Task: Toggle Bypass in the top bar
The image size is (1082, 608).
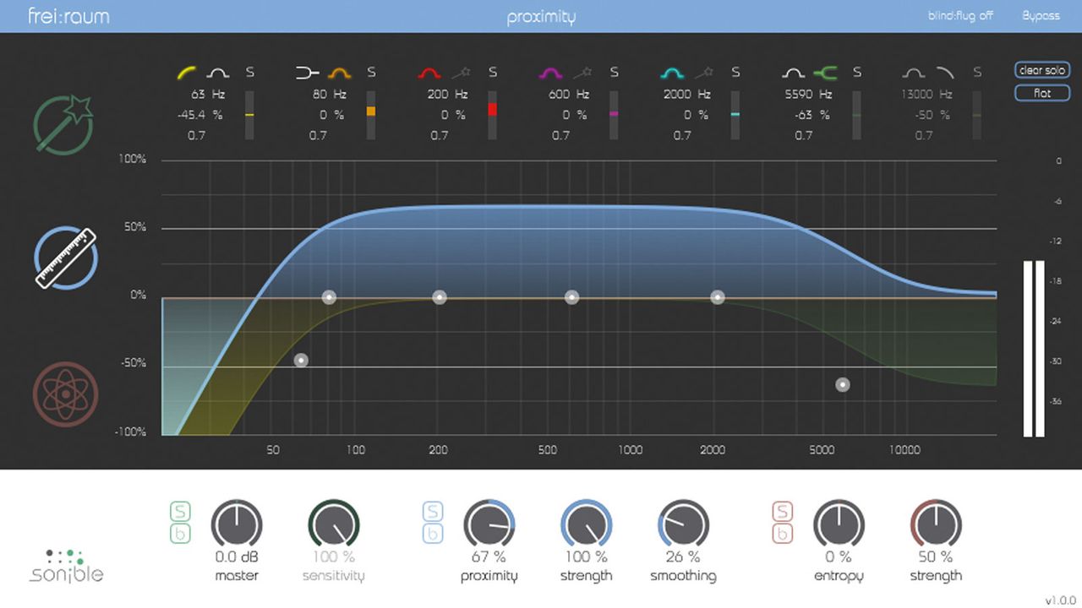Action: coord(1041,16)
